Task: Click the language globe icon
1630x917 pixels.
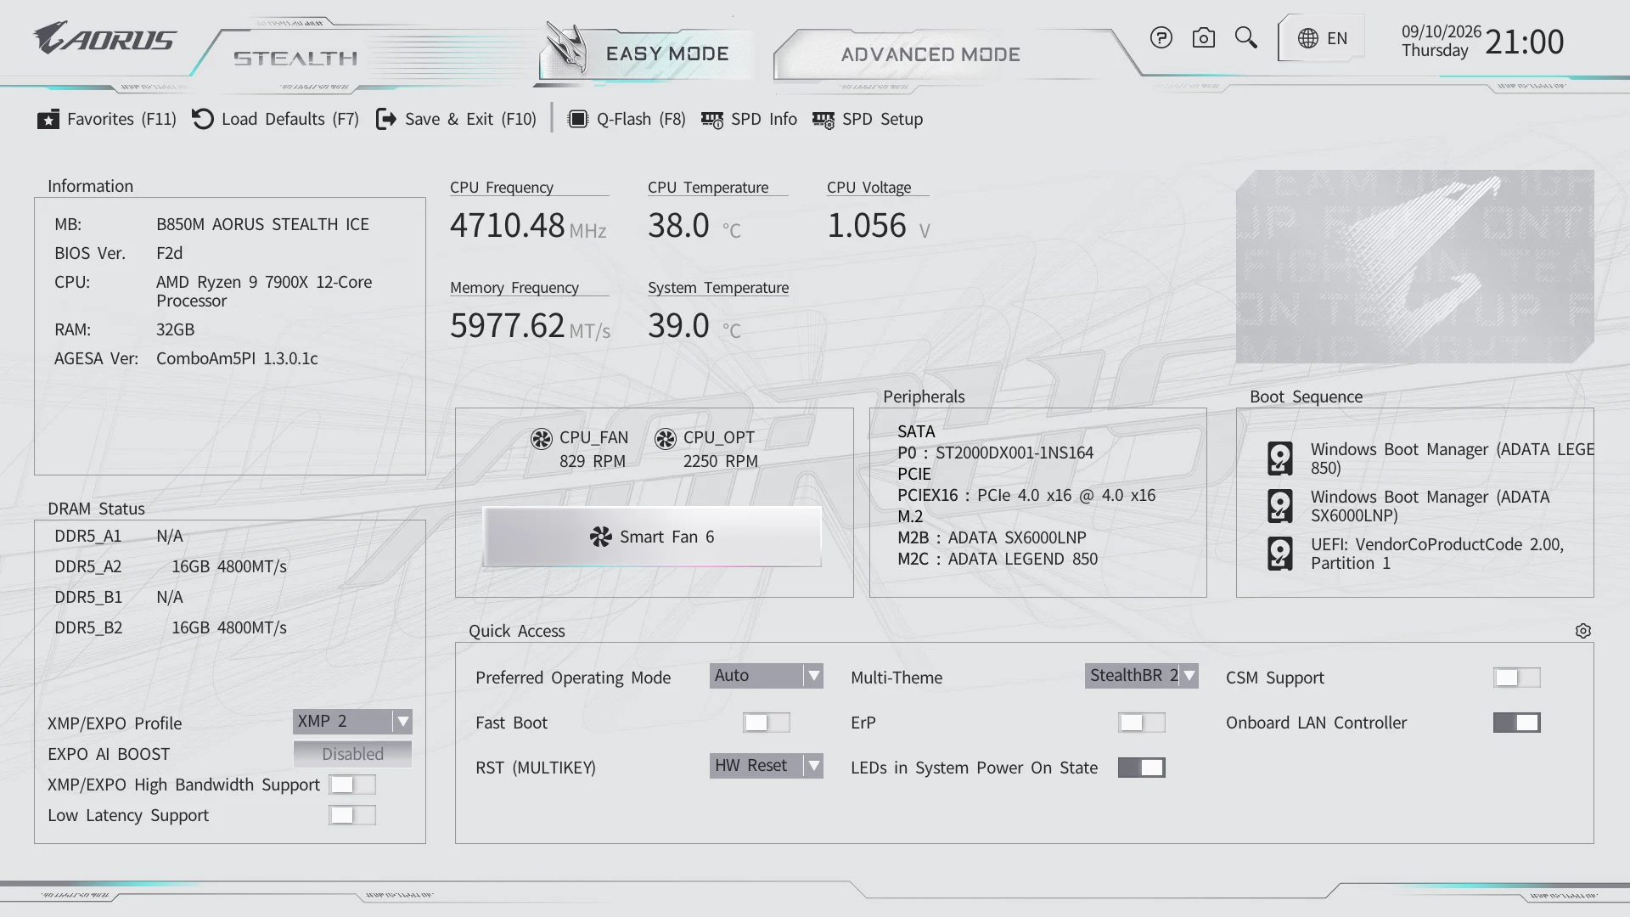Action: 1307,38
